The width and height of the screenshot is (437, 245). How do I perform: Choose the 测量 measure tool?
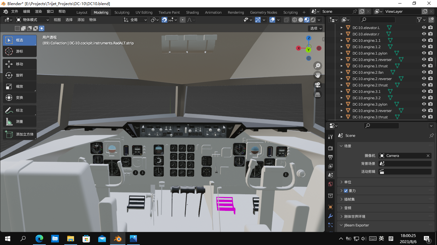(x=20, y=122)
